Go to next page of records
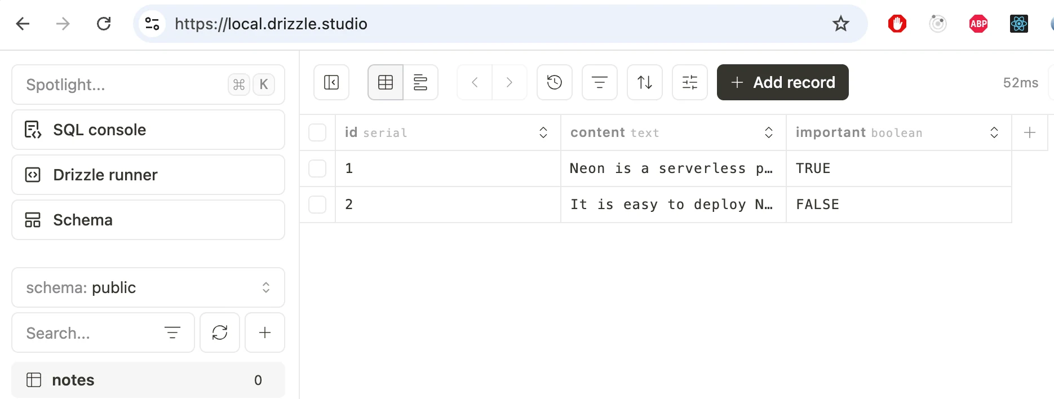This screenshot has height=399, width=1054. click(510, 82)
